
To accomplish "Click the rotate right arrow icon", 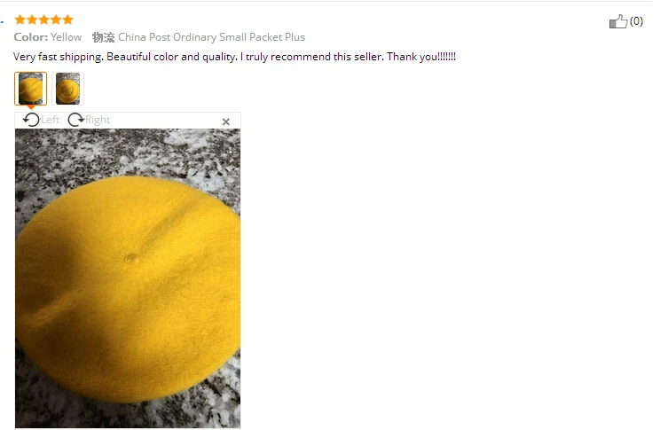I will (x=75, y=120).
